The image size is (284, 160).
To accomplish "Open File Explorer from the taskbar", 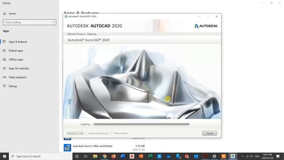I will 95,156.
